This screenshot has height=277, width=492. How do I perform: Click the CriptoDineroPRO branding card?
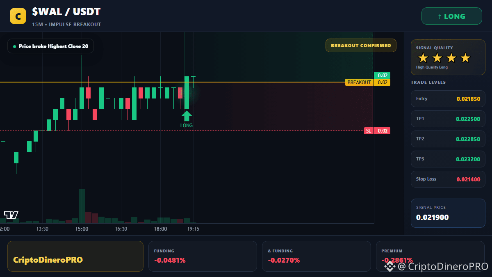coord(75,256)
